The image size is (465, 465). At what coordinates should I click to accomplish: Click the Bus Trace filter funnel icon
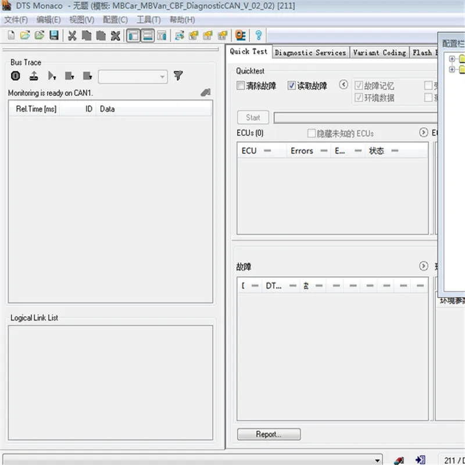pos(178,76)
